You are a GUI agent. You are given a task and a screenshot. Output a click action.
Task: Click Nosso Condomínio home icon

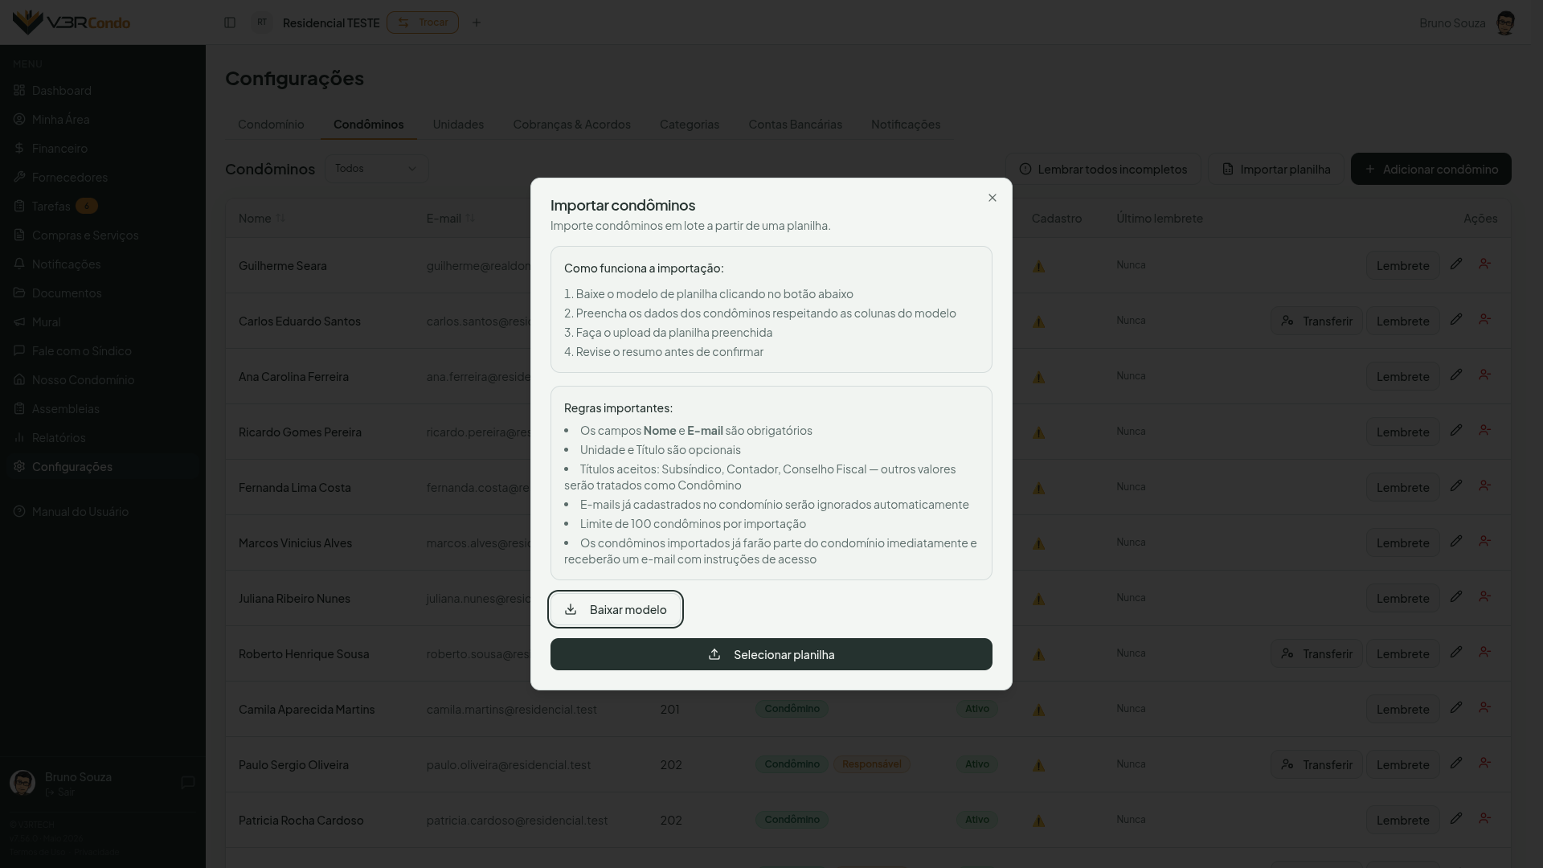[x=19, y=379]
